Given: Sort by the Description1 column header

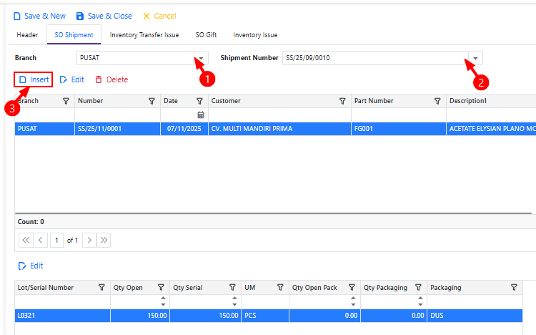Looking at the screenshot, I should click(468, 101).
